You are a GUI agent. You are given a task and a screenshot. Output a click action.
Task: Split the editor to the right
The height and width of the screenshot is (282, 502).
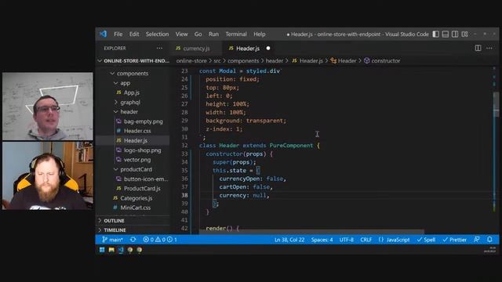[478, 48]
